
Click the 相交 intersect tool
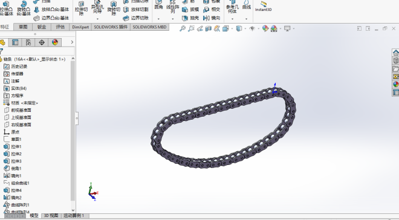click(x=212, y=10)
